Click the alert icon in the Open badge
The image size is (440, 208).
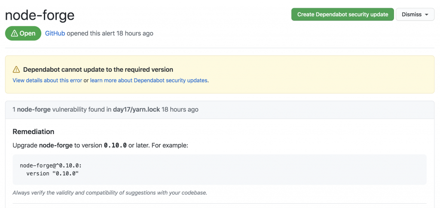point(14,34)
